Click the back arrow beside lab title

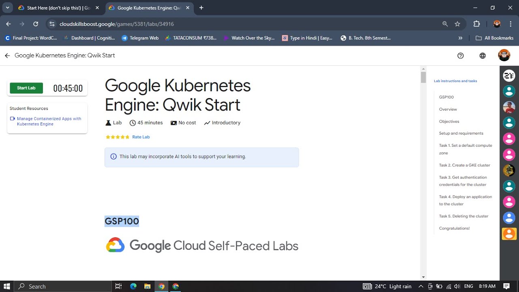pyautogui.click(x=7, y=56)
